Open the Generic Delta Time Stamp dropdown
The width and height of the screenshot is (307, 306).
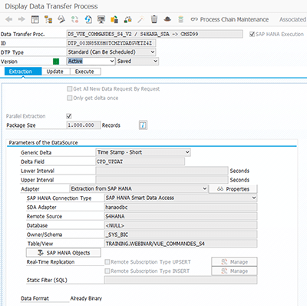[x=143, y=152]
